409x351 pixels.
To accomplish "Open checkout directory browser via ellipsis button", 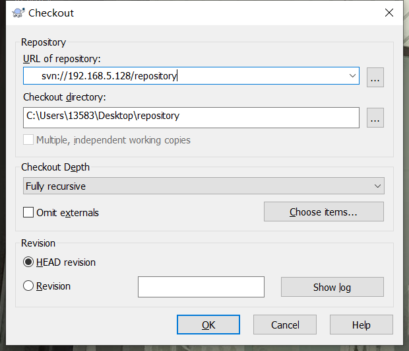I will pyautogui.click(x=375, y=118).
